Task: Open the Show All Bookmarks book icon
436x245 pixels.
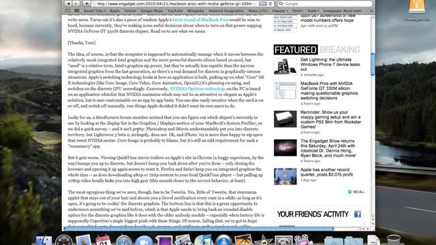Action: [67, 11]
